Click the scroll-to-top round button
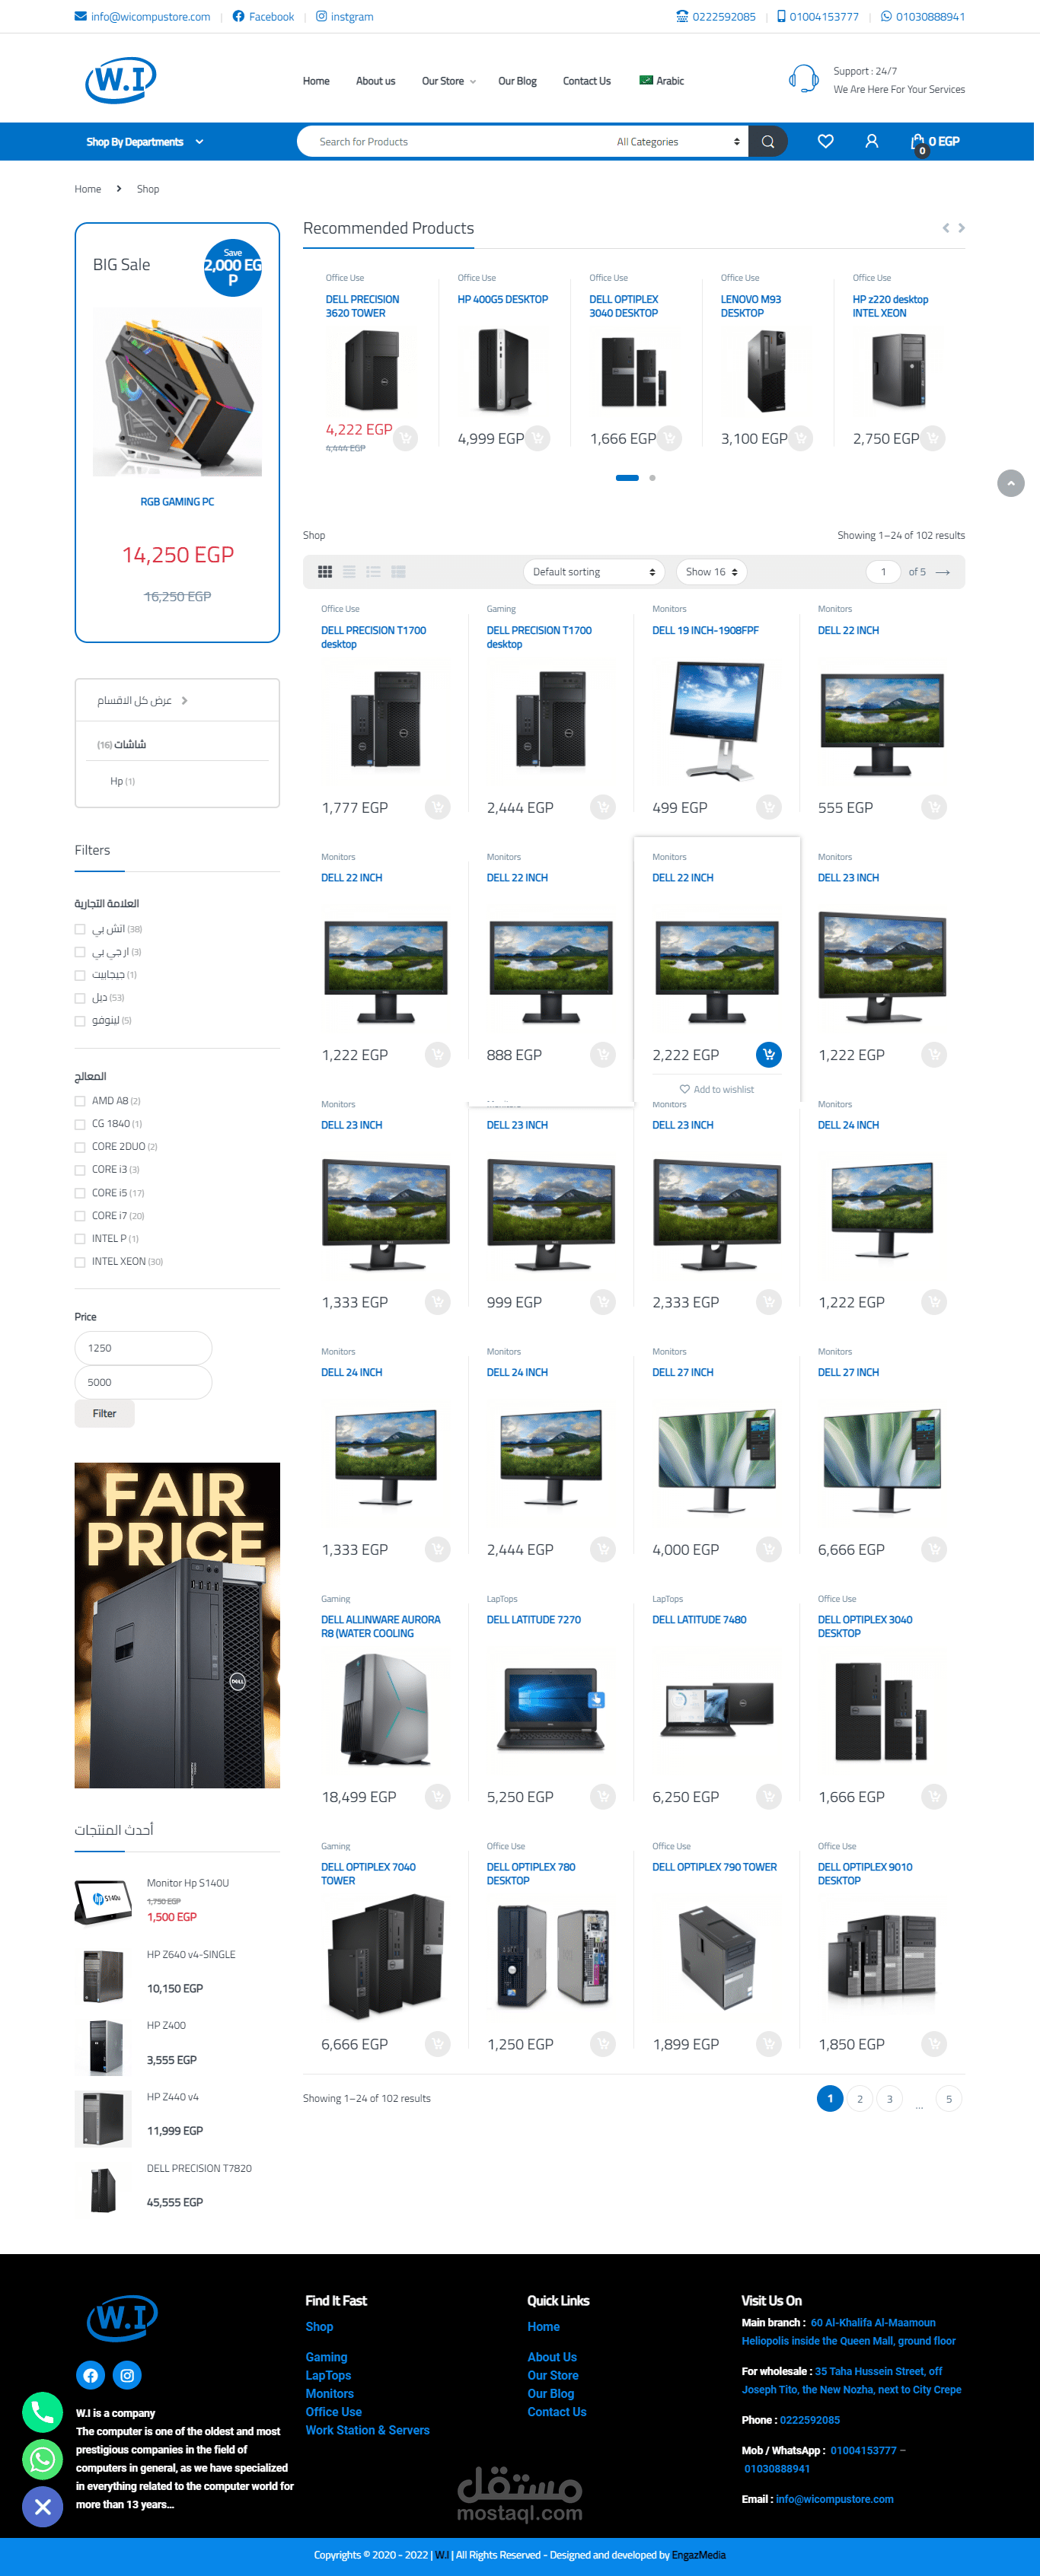The width and height of the screenshot is (1040, 2576). coord(1011,483)
